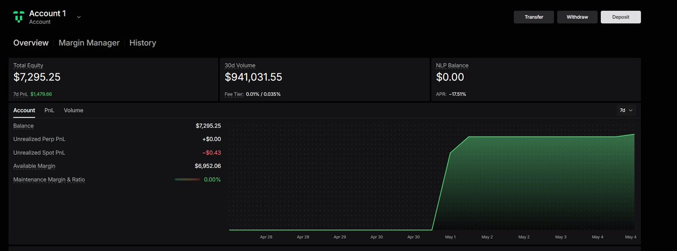
Task: Click the Withdraw button
Action: [577, 17]
